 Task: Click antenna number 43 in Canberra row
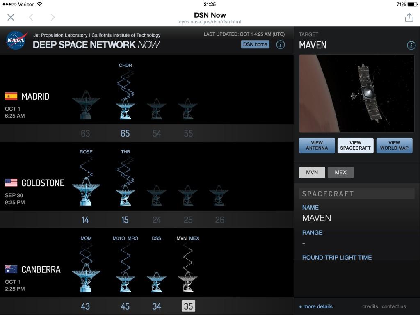pos(85,306)
